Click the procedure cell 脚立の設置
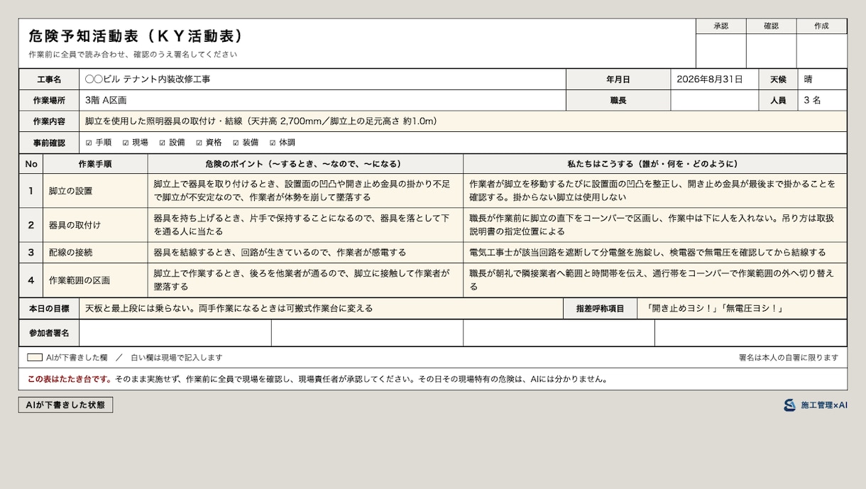The image size is (866, 489). pyautogui.click(x=95, y=191)
